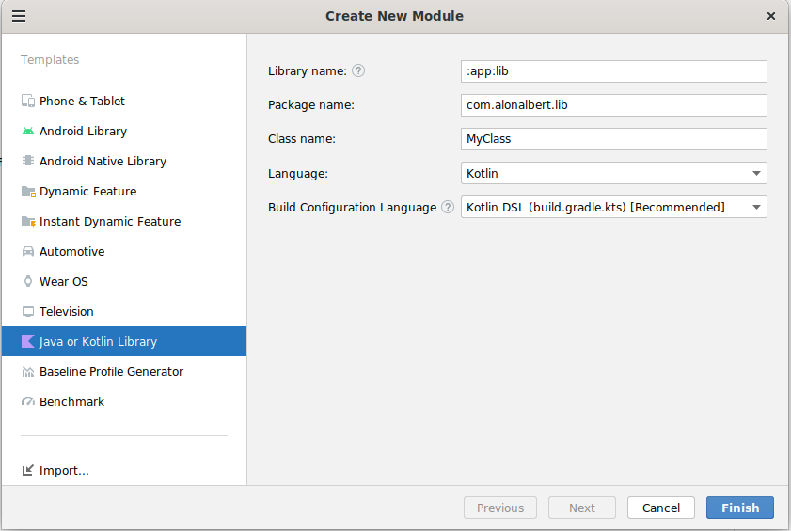Click the Dynamic Feature folder icon

[28, 192]
